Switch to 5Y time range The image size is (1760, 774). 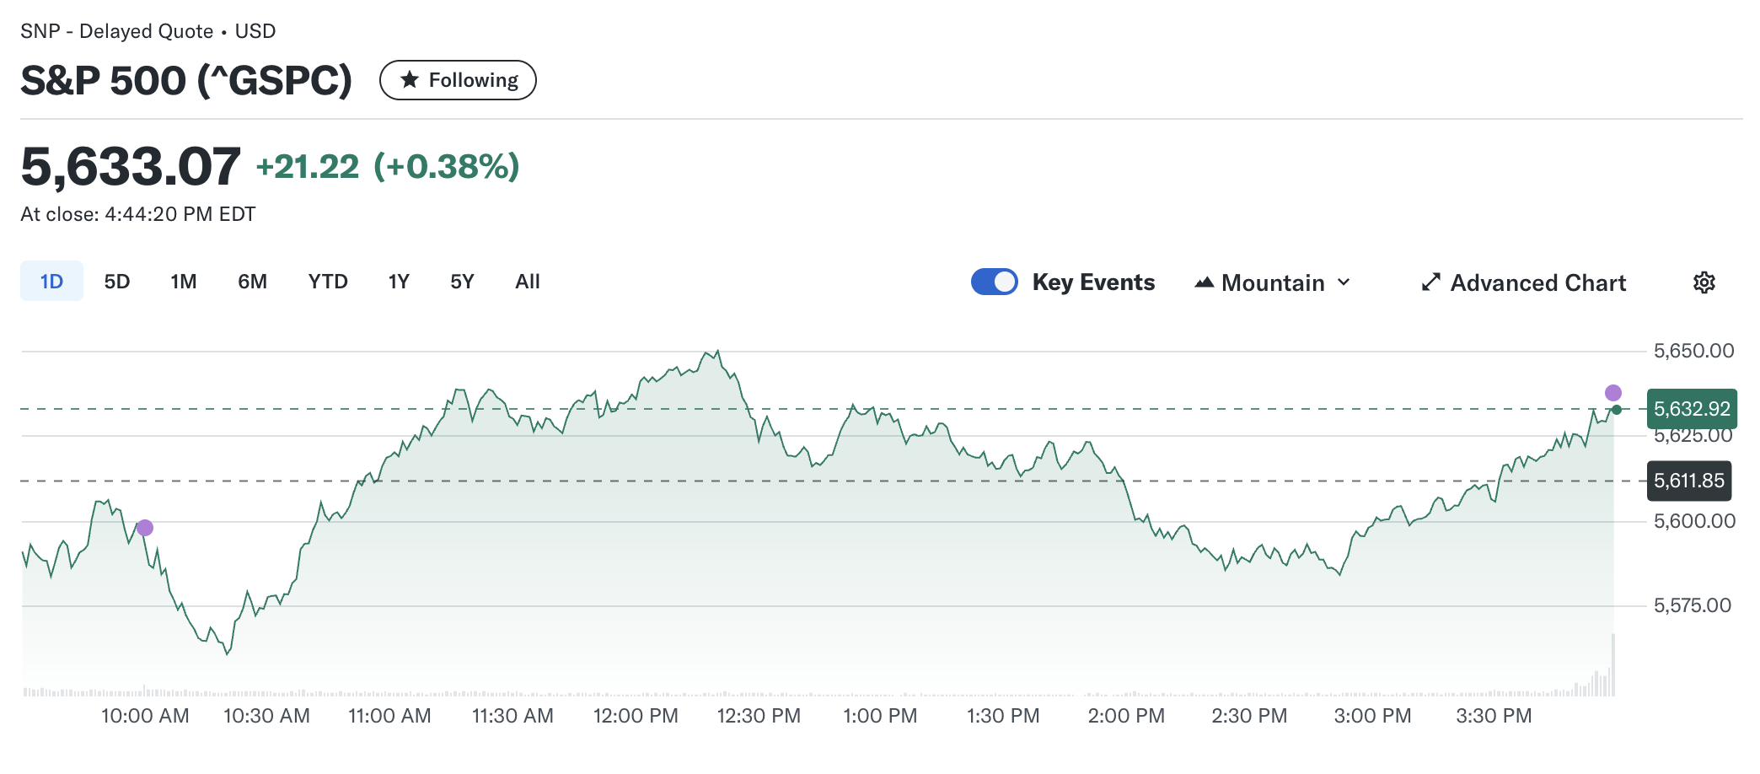pyautogui.click(x=462, y=281)
